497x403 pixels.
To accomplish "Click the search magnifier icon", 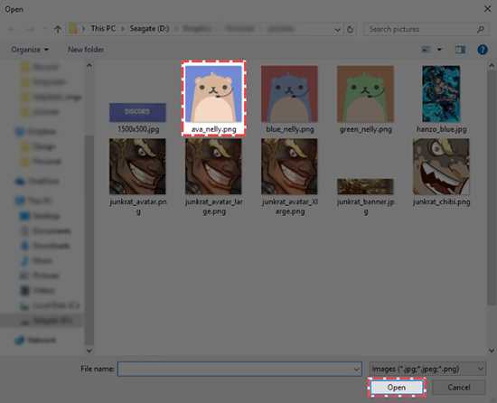I will click(481, 29).
